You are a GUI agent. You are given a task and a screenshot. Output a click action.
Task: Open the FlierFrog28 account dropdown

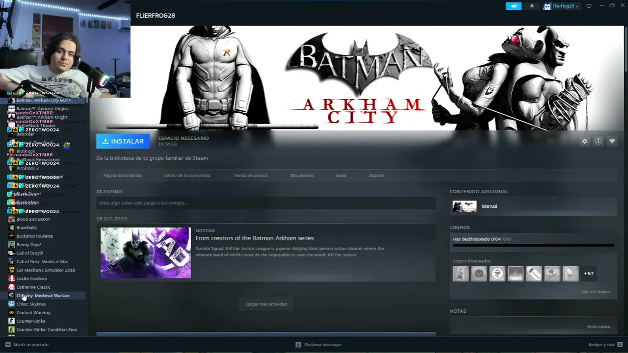tap(561, 6)
